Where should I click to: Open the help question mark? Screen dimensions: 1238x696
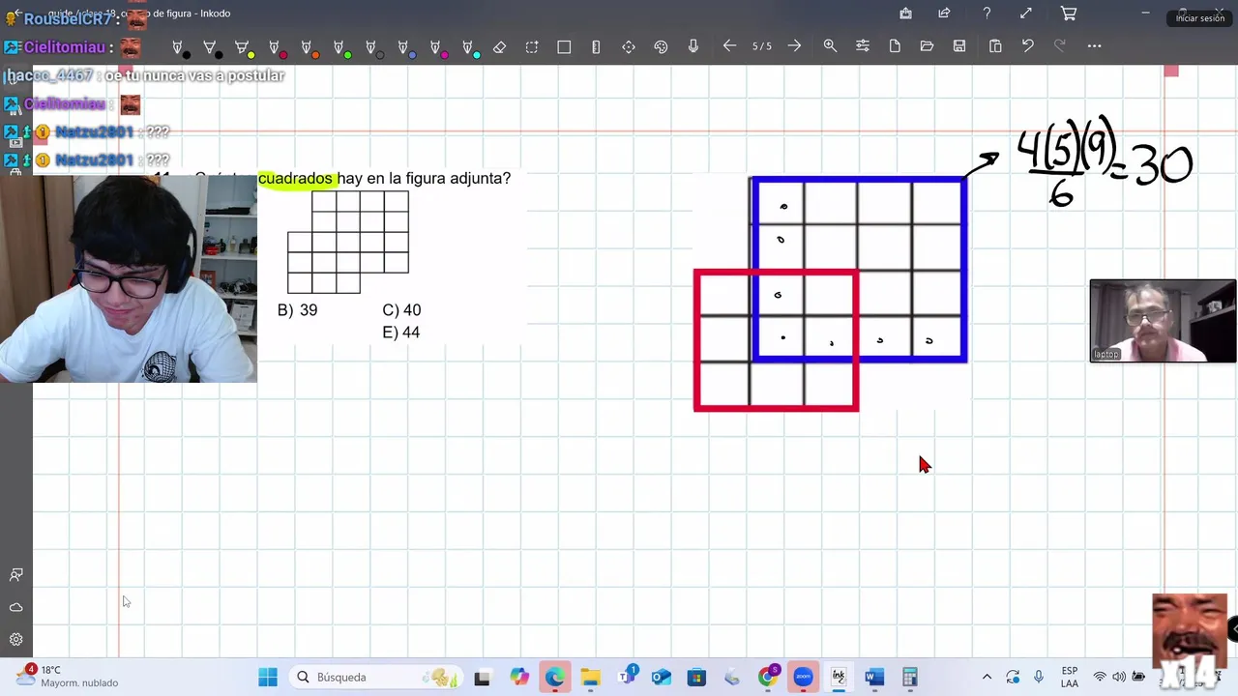click(987, 14)
